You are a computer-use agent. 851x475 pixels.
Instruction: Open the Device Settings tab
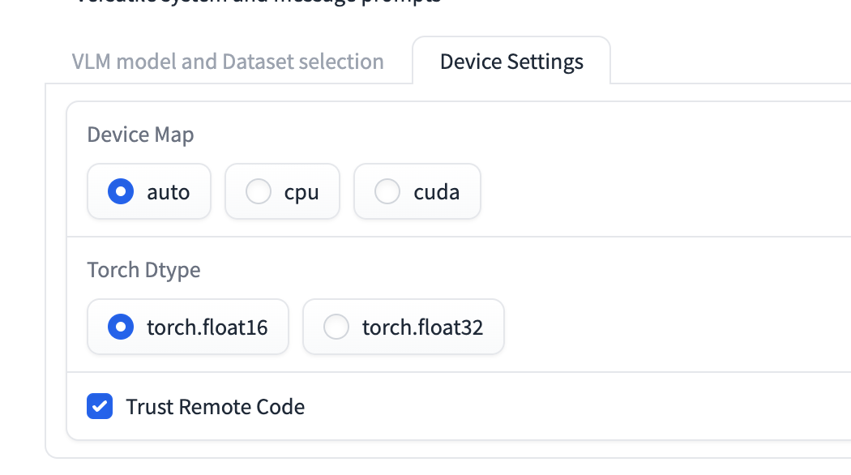tap(511, 62)
